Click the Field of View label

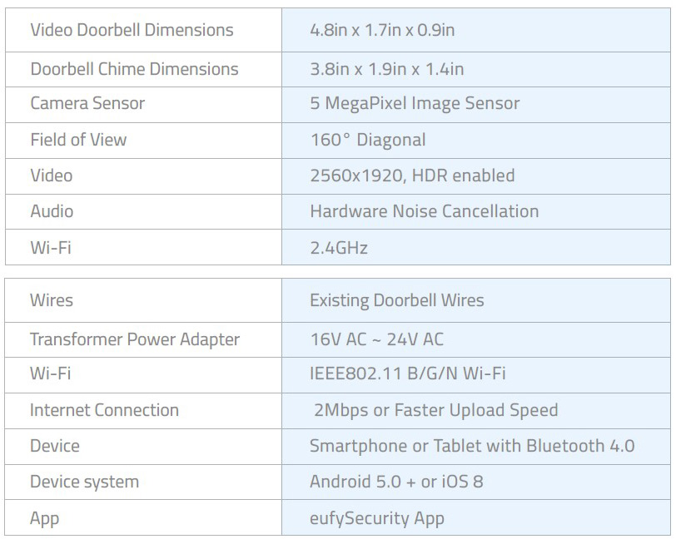78,140
